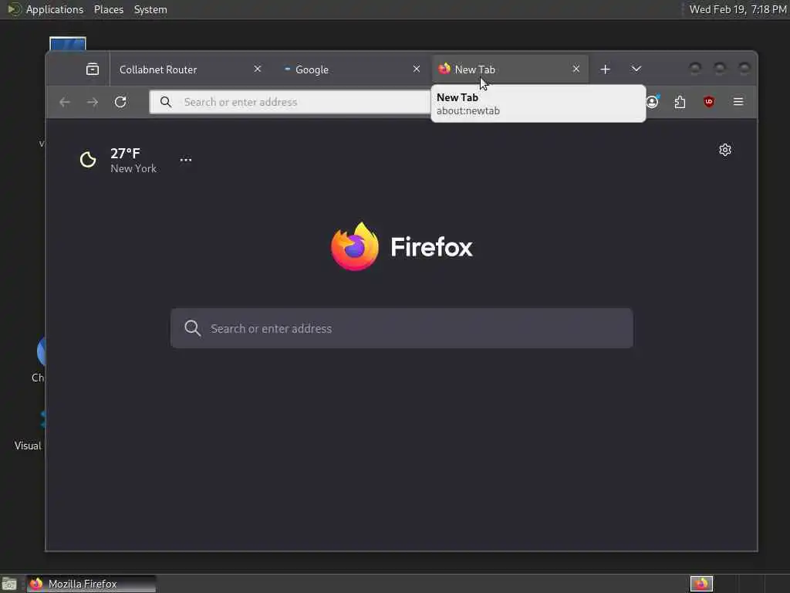Select the New Tab tab
The image size is (790, 593).
510,69
